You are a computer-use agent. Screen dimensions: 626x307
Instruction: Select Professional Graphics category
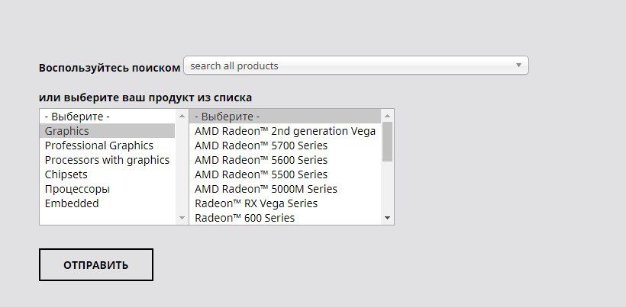click(x=107, y=146)
